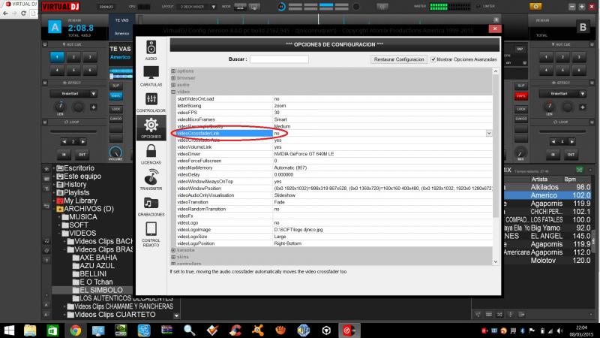600x338 pixels.
Task: Select the Molotov 120.0 track row
Action: point(547,261)
